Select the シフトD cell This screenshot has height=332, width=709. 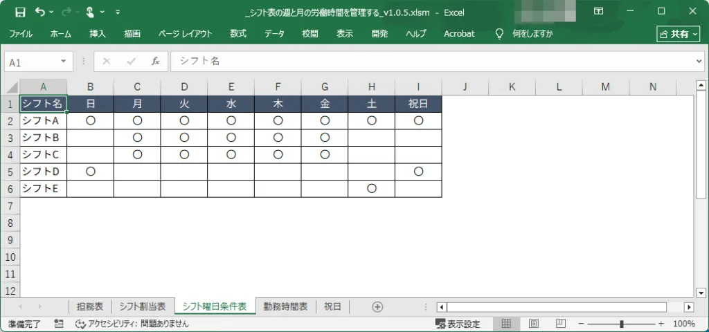[44, 172]
